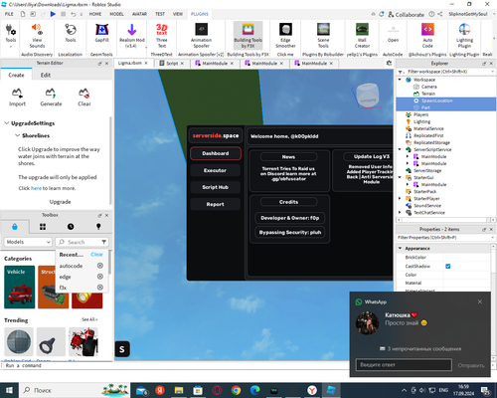The height and width of the screenshot is (398, 497).
Task: Collapse the StarterGui tree node
Action: coord(400,177)
